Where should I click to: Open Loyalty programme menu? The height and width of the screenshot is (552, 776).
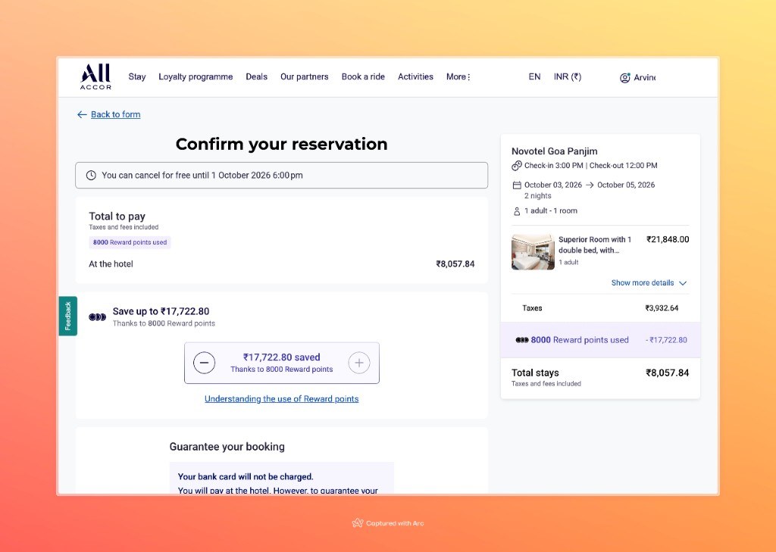pyautogui.click(x=196, y=76)
